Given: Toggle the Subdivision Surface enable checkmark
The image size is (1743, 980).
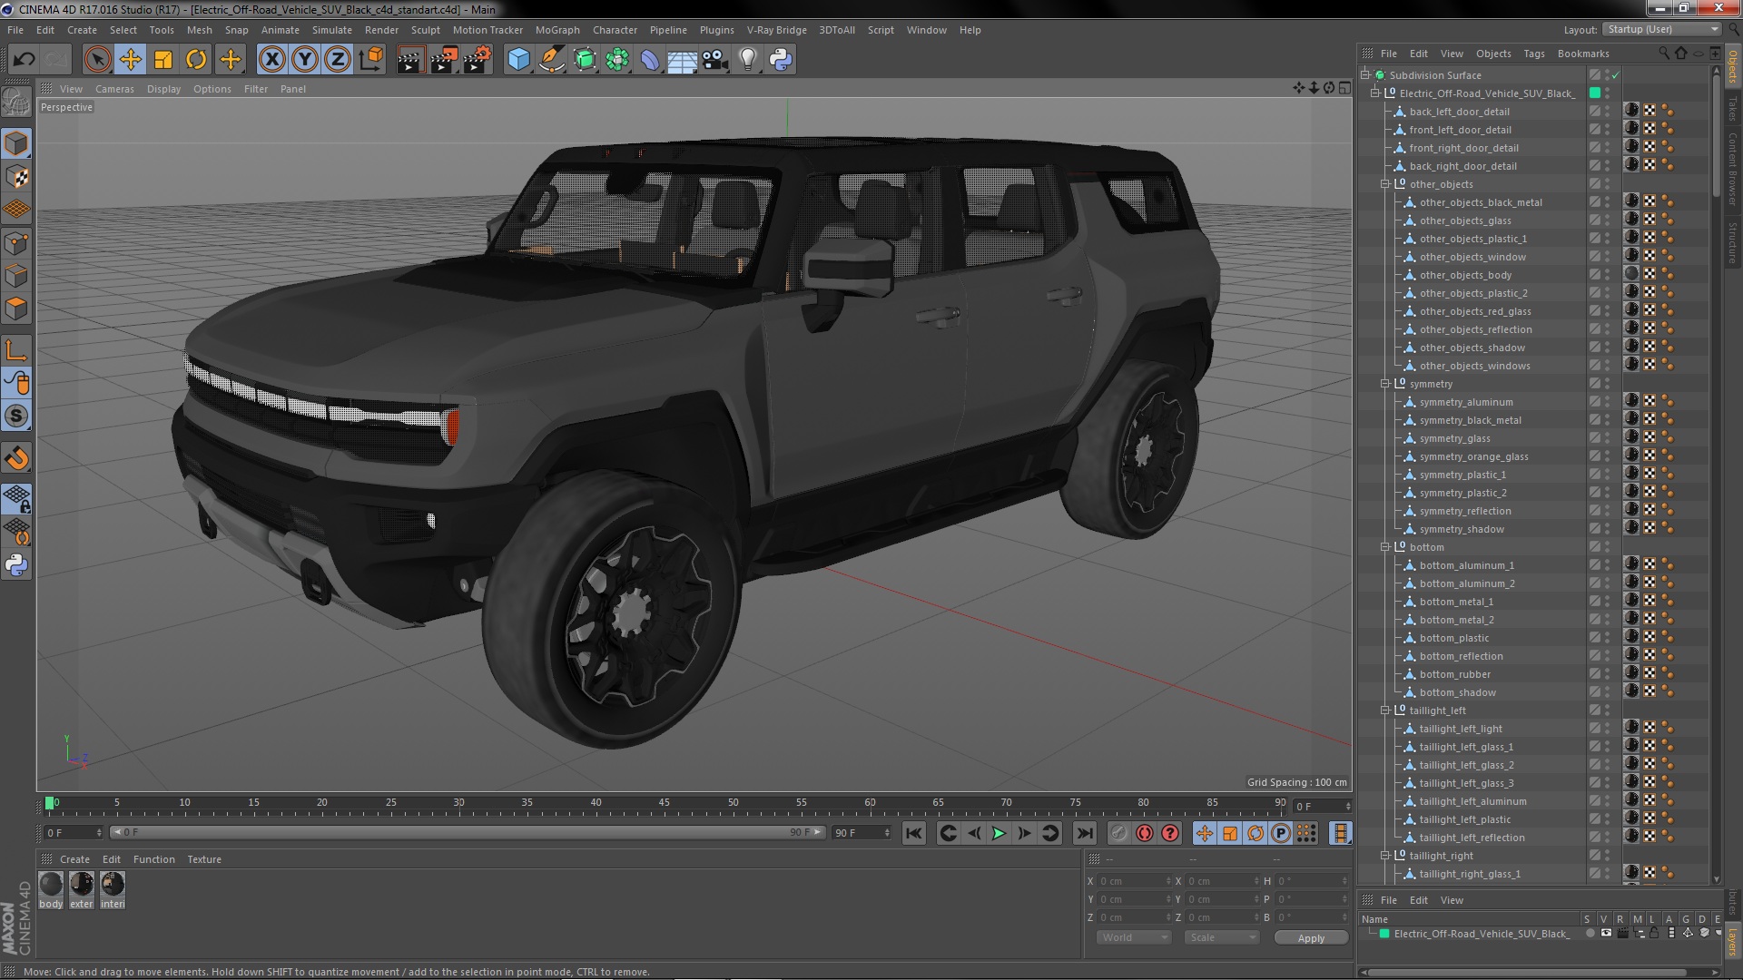Looking at the screenshot, I should [1616, 75].
